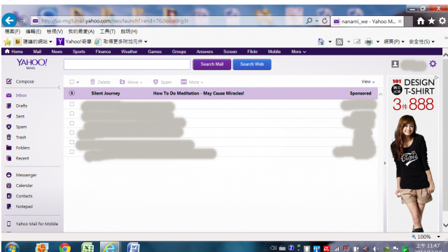448x252 pixels.
Task: Open the 工具(T) menu
Action: [x=107, y=31]
